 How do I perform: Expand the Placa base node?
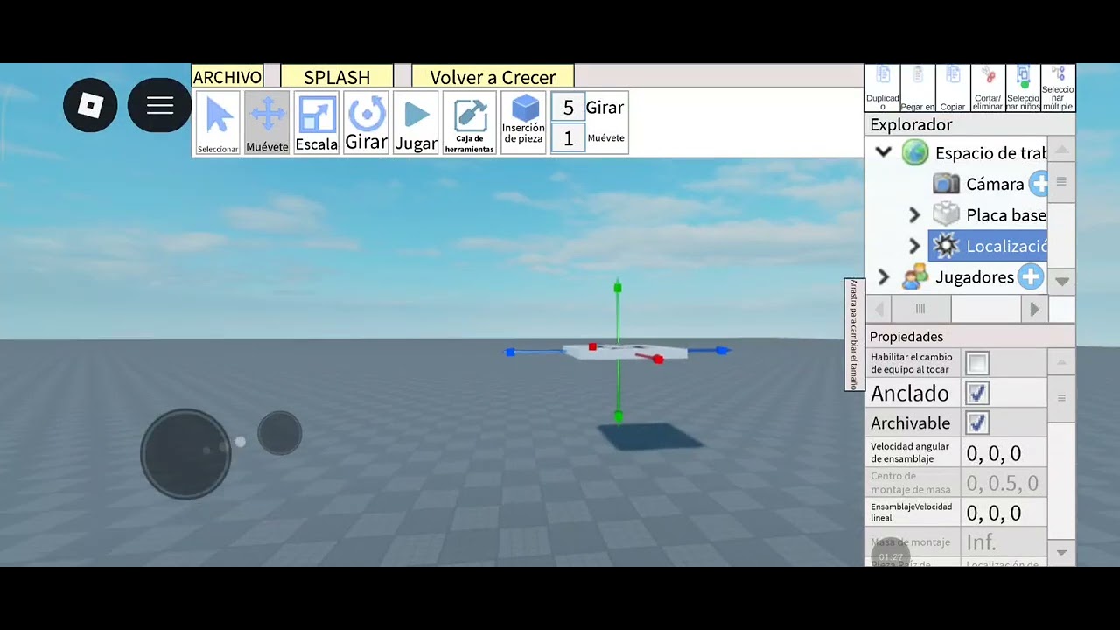click(914, 215)
